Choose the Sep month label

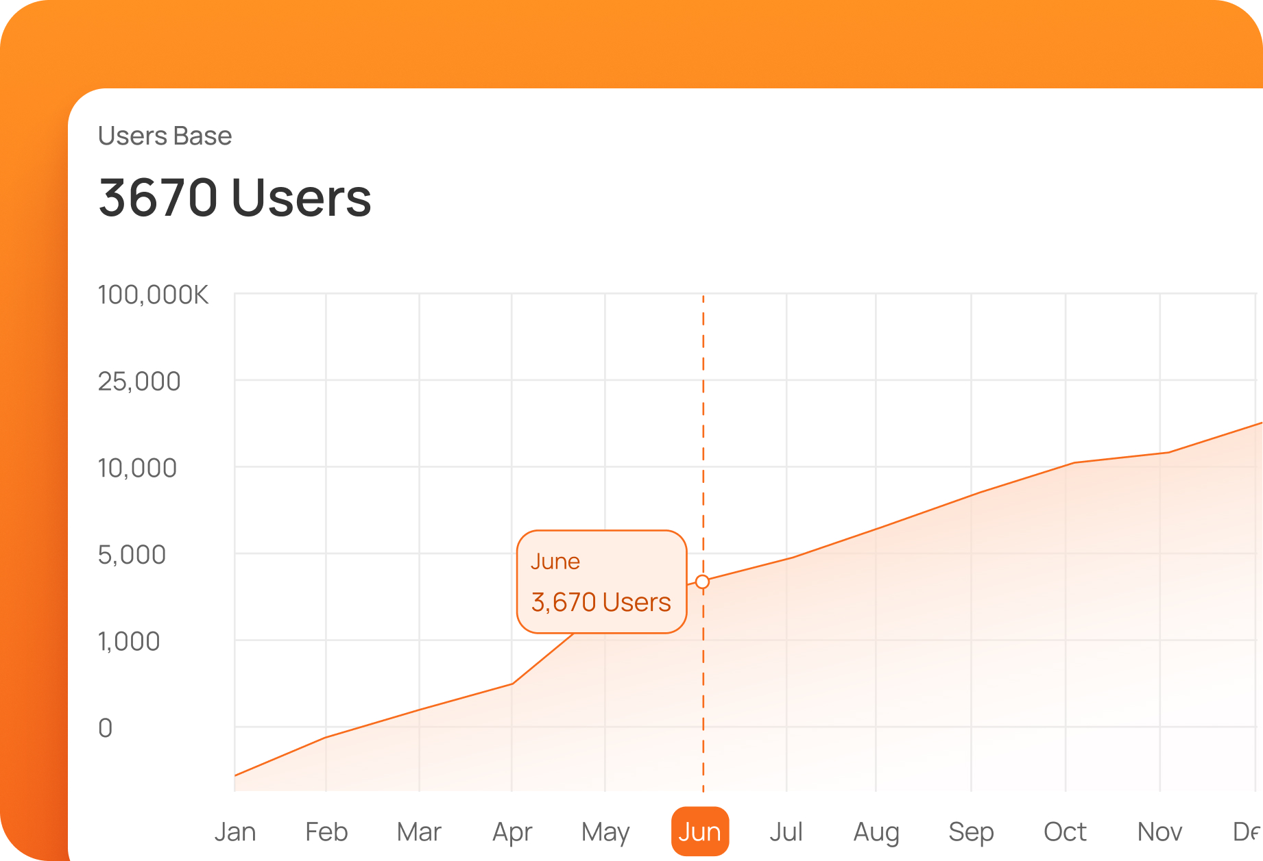click(x=971, y=832)
